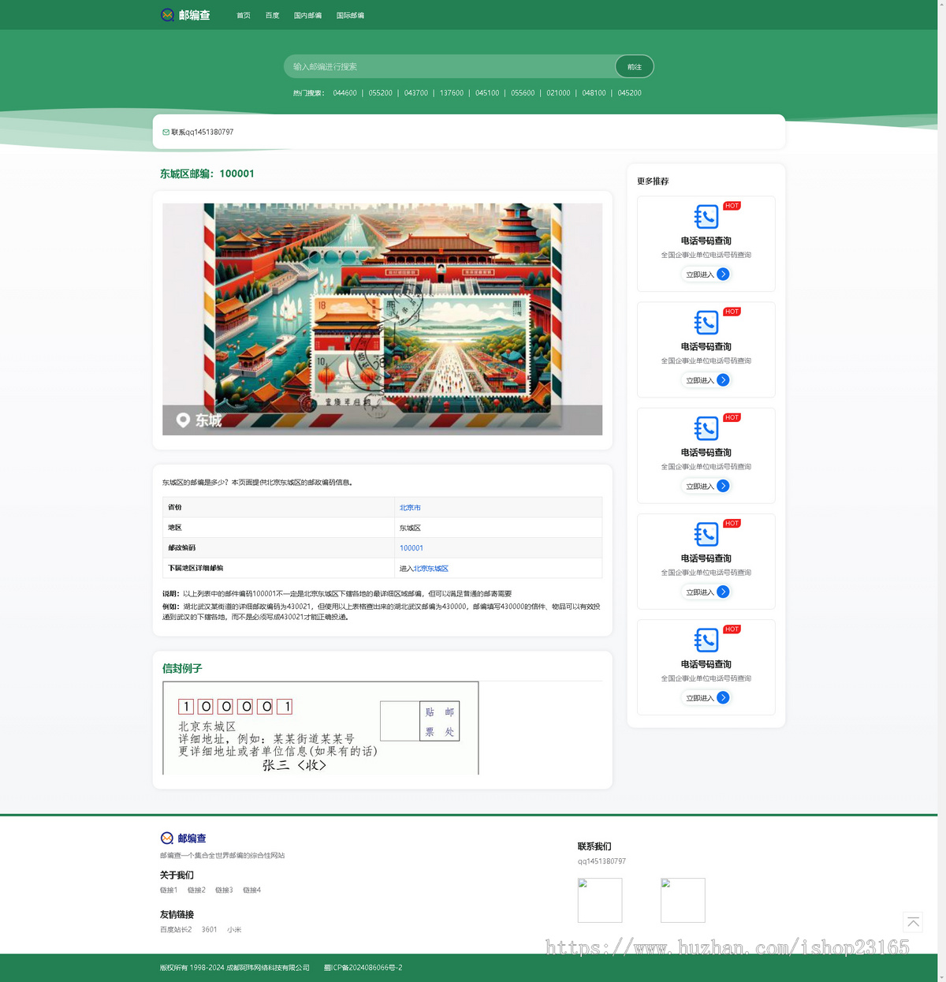Click the fifth 电话号码查询 phone book icon
The width and height of the screenshot is (946, 982).
(706, 640)
